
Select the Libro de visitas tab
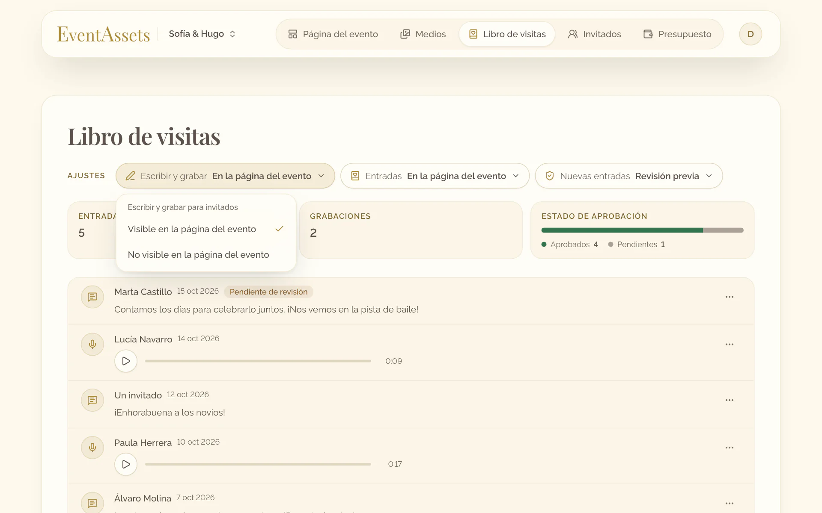coord(507,34)
